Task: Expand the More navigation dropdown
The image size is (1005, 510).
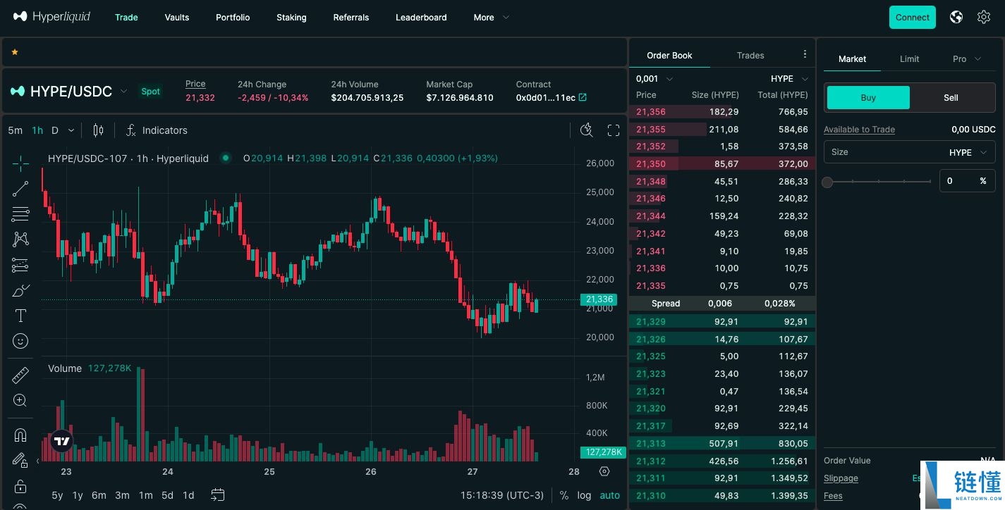Action: (x=492, y=18)
